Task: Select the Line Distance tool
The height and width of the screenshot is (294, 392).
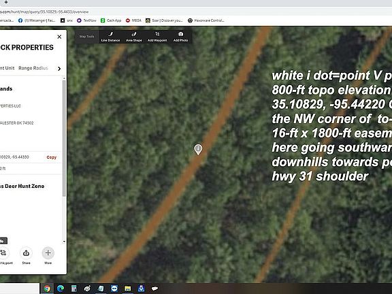Action: pyautogui.click(x=110, y=37)
